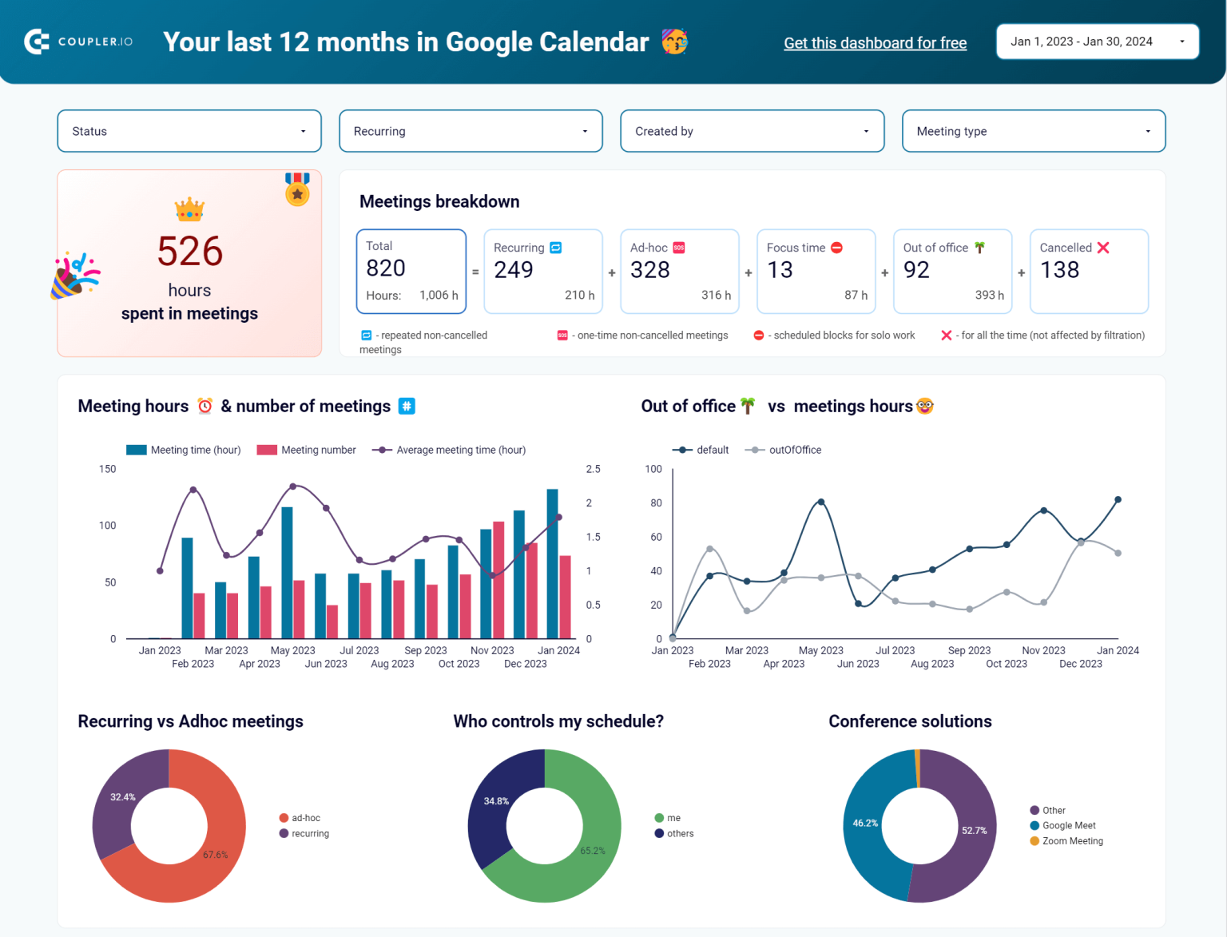Click the Coupler.io logo icon

[x=35, y=42]
